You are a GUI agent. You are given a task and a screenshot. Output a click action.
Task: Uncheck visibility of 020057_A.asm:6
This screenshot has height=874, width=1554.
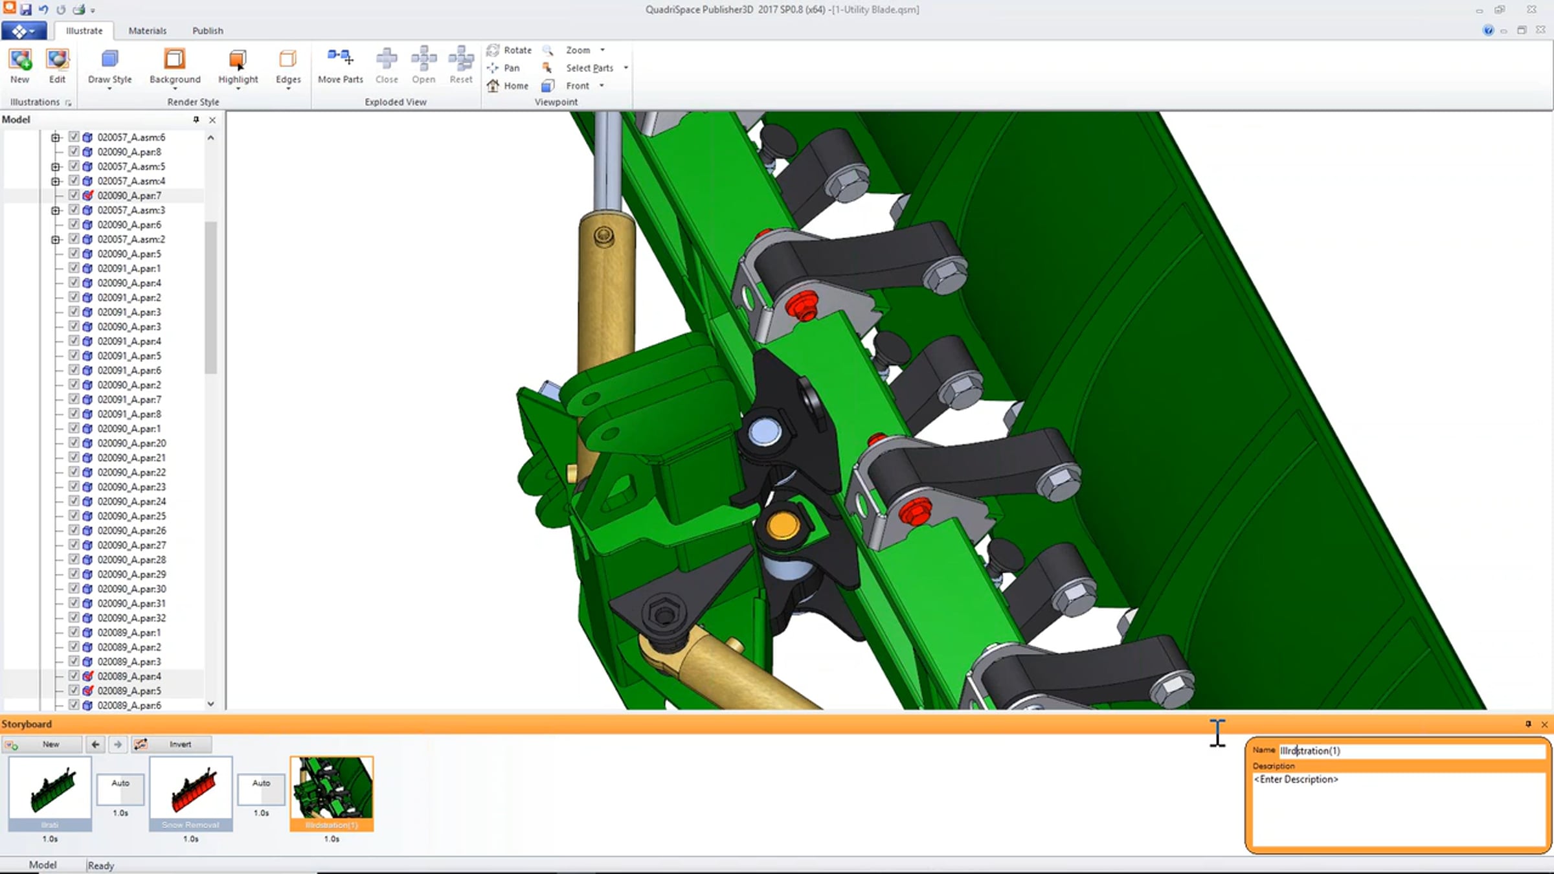pyautogui.click(x=74, y=137)
